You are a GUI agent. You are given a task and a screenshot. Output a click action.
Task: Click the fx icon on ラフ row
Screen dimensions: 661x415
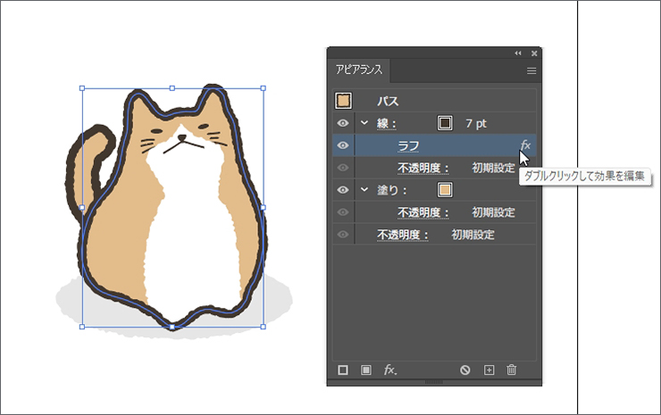click(x=525, y=145)
